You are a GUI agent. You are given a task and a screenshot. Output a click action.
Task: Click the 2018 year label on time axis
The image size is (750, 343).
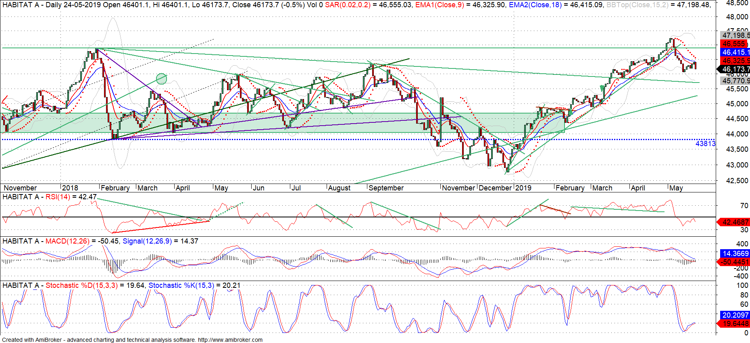[x=70, y=188]
